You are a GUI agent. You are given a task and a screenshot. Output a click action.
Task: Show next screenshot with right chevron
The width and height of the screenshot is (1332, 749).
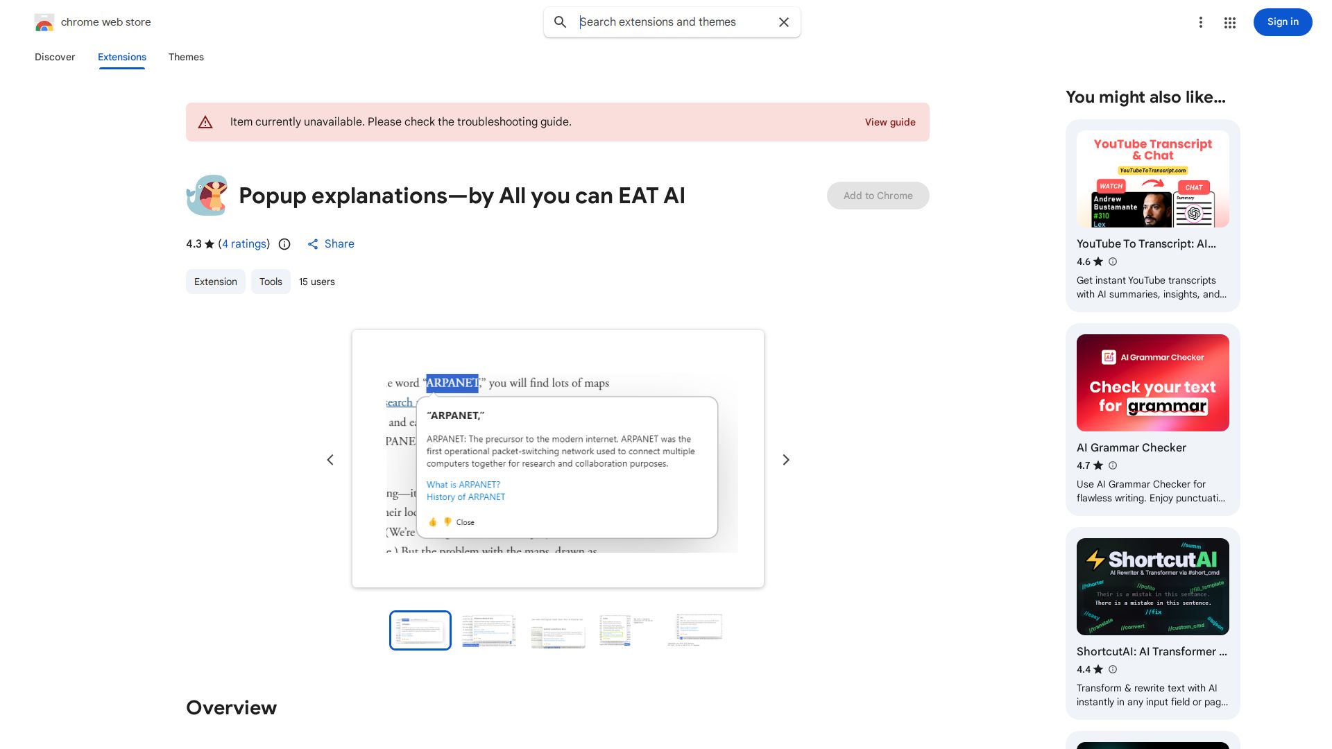(786, 460)
